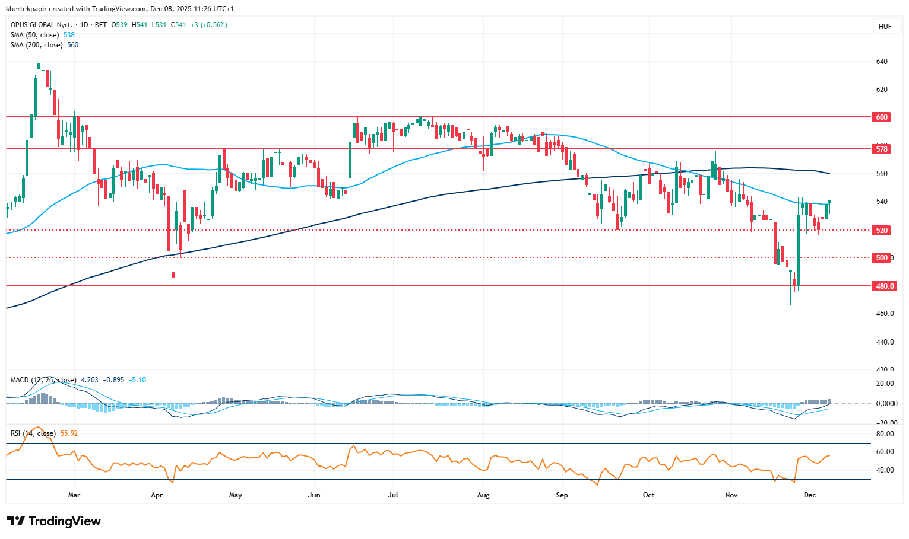Click the red 578 resistance price tag
This screenshot has width=909, height=539.
coord(882,149)
